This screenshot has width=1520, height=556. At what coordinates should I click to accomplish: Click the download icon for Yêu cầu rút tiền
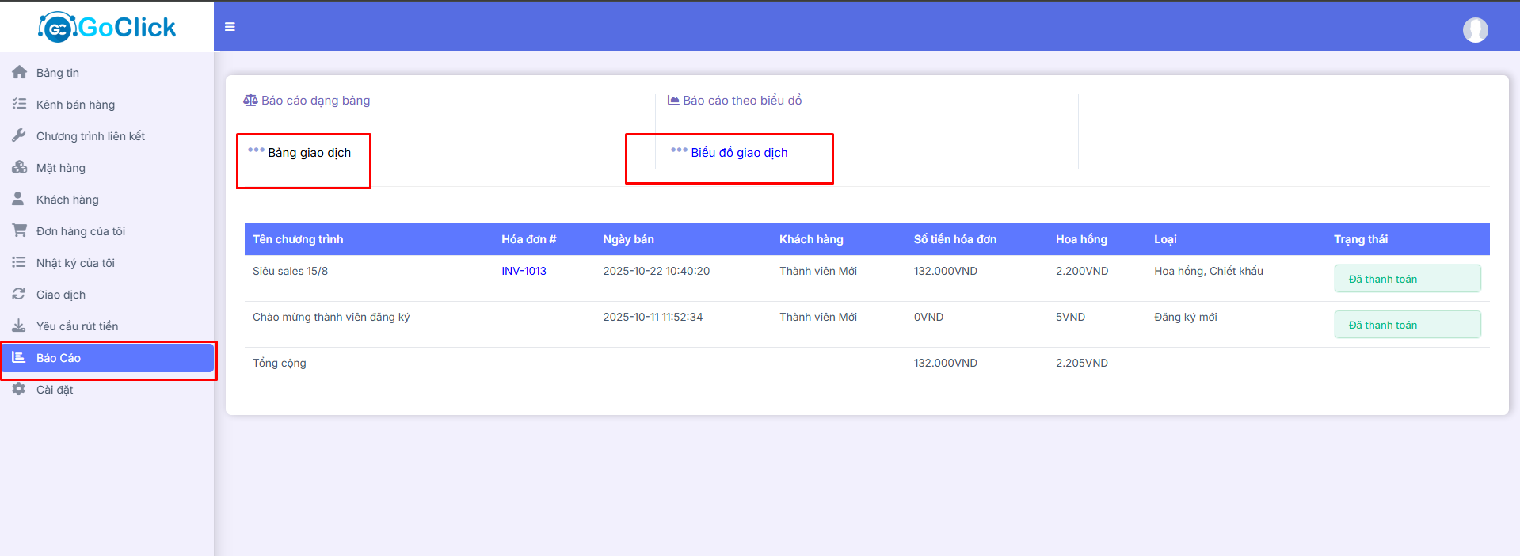click(x=19, y=326)
